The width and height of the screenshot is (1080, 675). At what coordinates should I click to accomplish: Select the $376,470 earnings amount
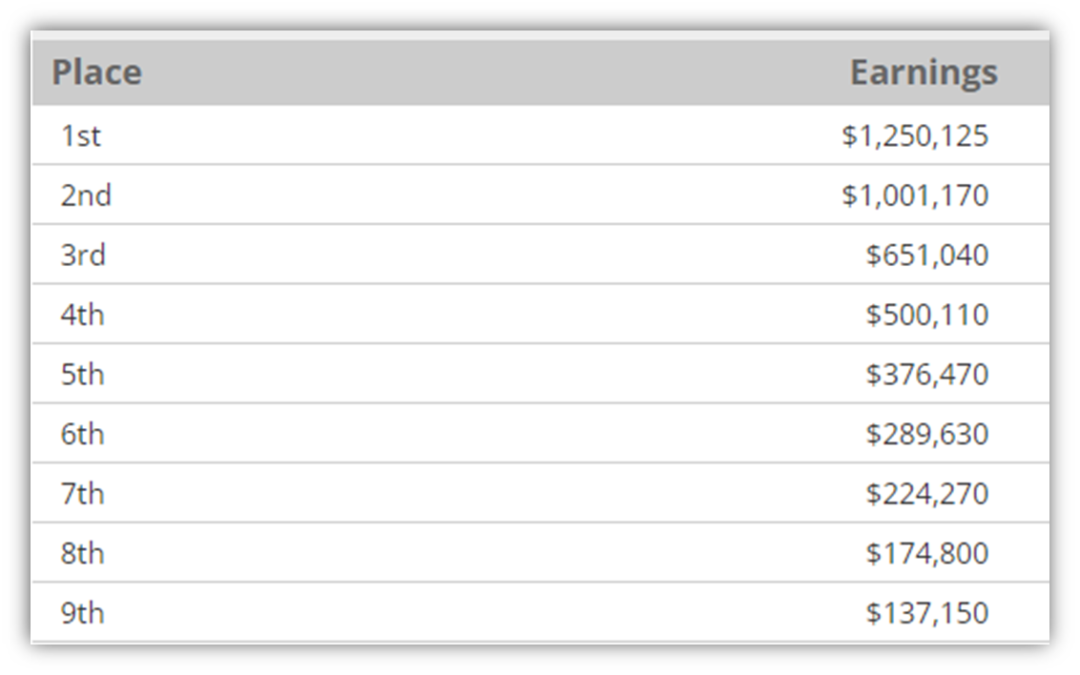pos(927,375)
